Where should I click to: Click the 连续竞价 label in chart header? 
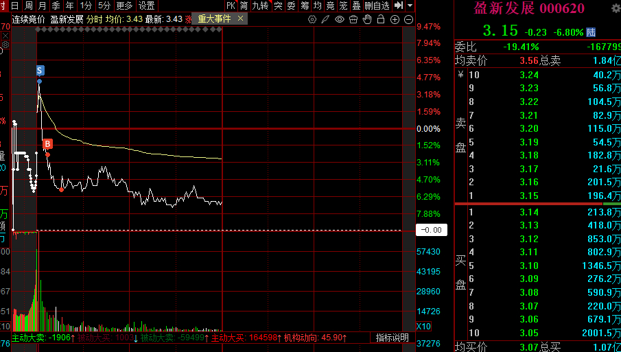pos(29,19)
